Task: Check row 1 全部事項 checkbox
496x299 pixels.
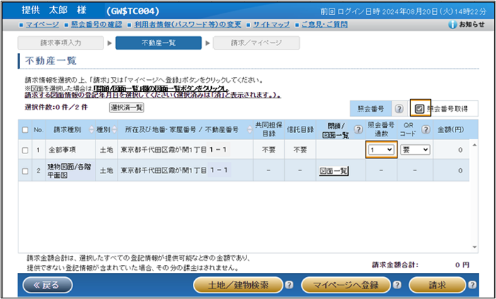Action: point(25,150)
